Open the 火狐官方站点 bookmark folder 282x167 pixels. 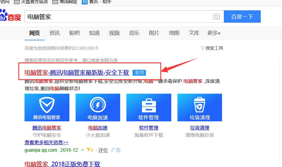31,2
